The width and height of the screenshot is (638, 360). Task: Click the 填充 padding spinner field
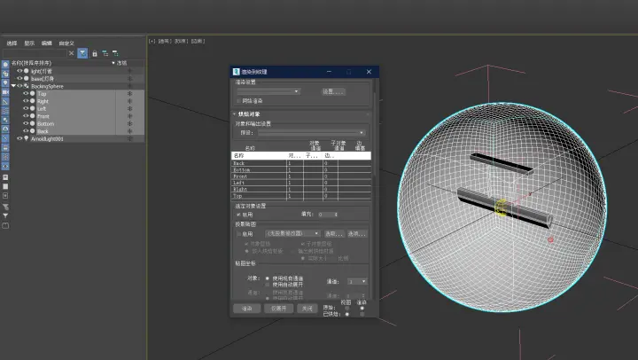pos(328,215)
